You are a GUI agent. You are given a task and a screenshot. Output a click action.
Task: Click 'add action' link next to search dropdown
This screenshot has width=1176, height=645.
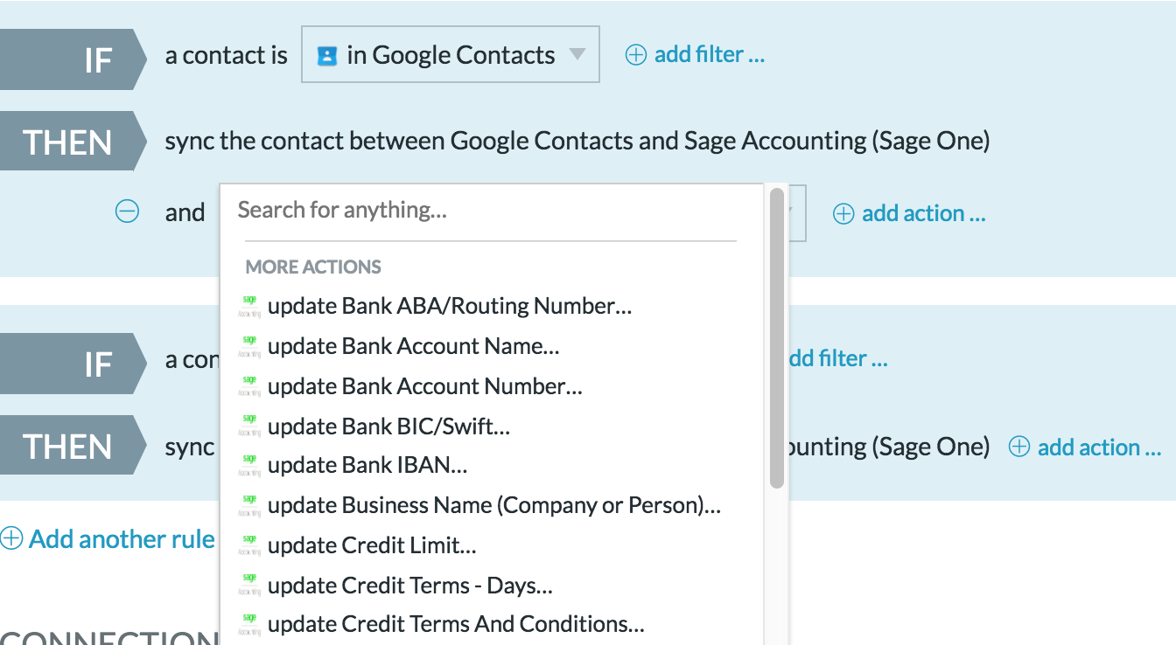(x=924, y=213)
